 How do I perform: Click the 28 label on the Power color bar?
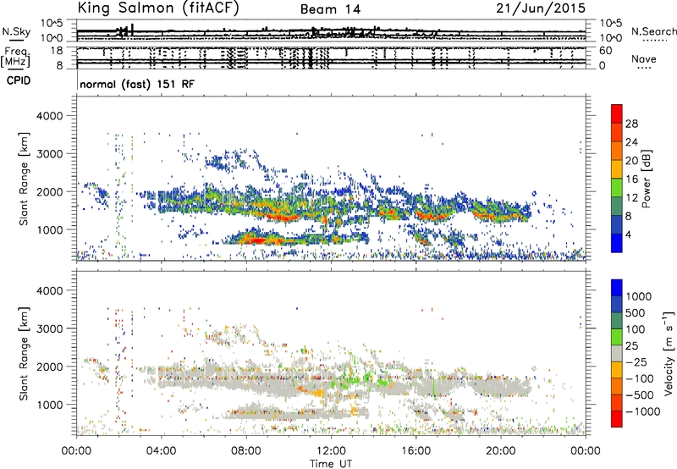point(631,124)
